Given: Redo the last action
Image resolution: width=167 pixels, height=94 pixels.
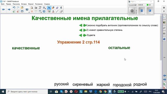Looking at the screenshot, I should (18, 8).
